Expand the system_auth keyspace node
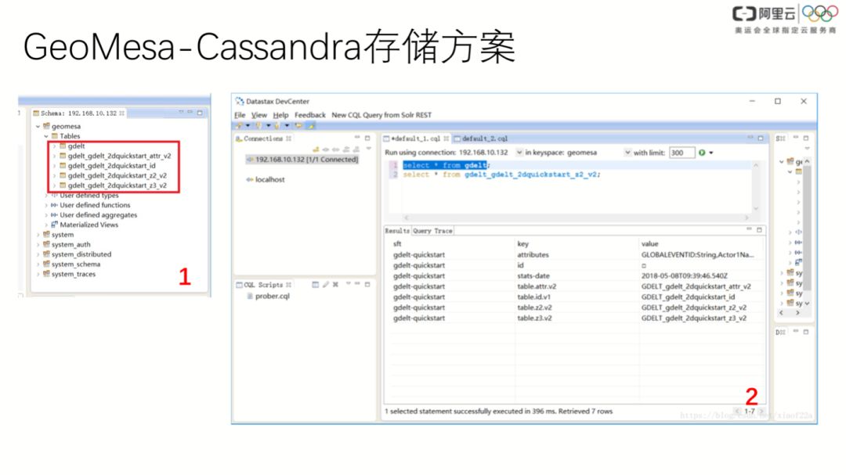The width and height of the screenshot is (846, 475). pos(38,245)
